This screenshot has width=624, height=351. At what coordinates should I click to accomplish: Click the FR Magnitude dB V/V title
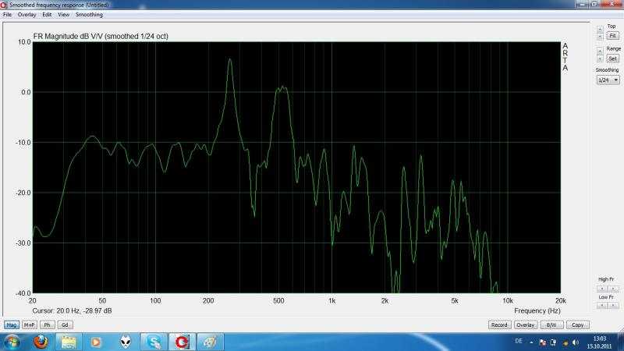[101, 36]
